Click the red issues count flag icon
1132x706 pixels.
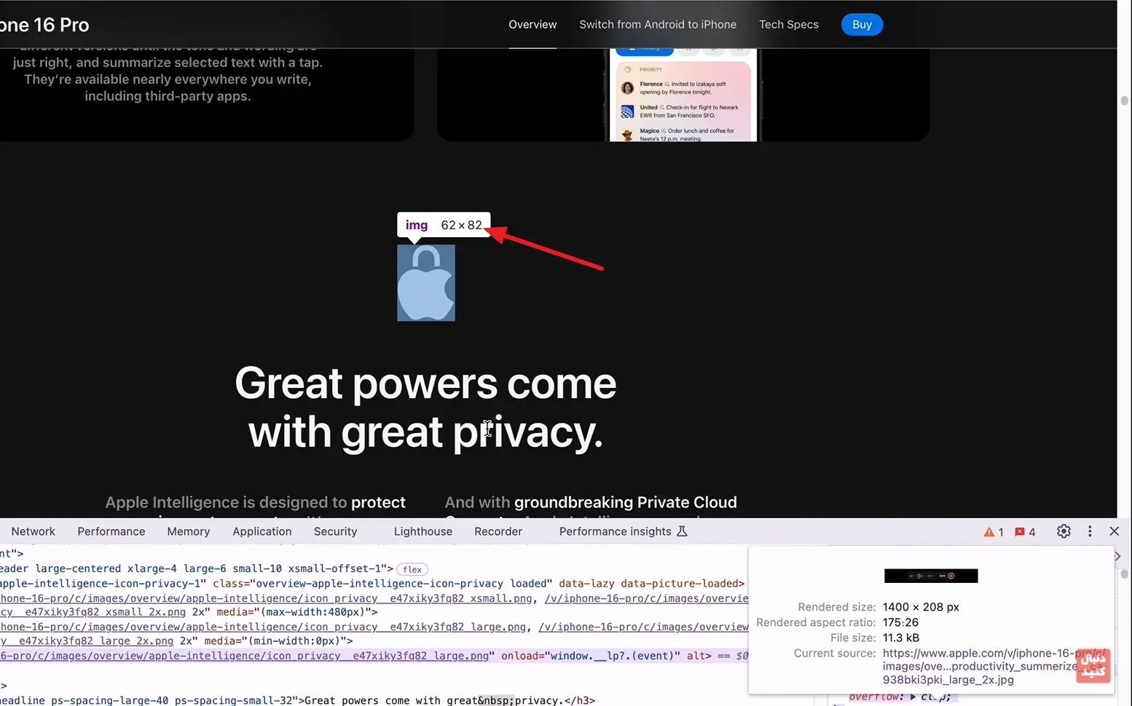tap(1019, 532)
